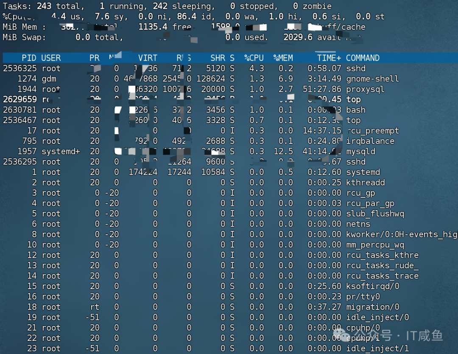Select the proxysql process row

[x=212, y=89]
